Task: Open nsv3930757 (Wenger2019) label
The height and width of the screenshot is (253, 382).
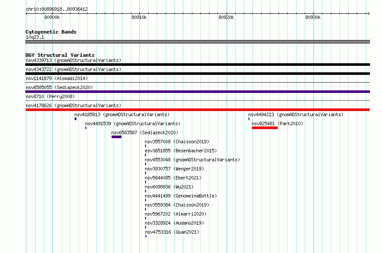Action: (174, 169)
